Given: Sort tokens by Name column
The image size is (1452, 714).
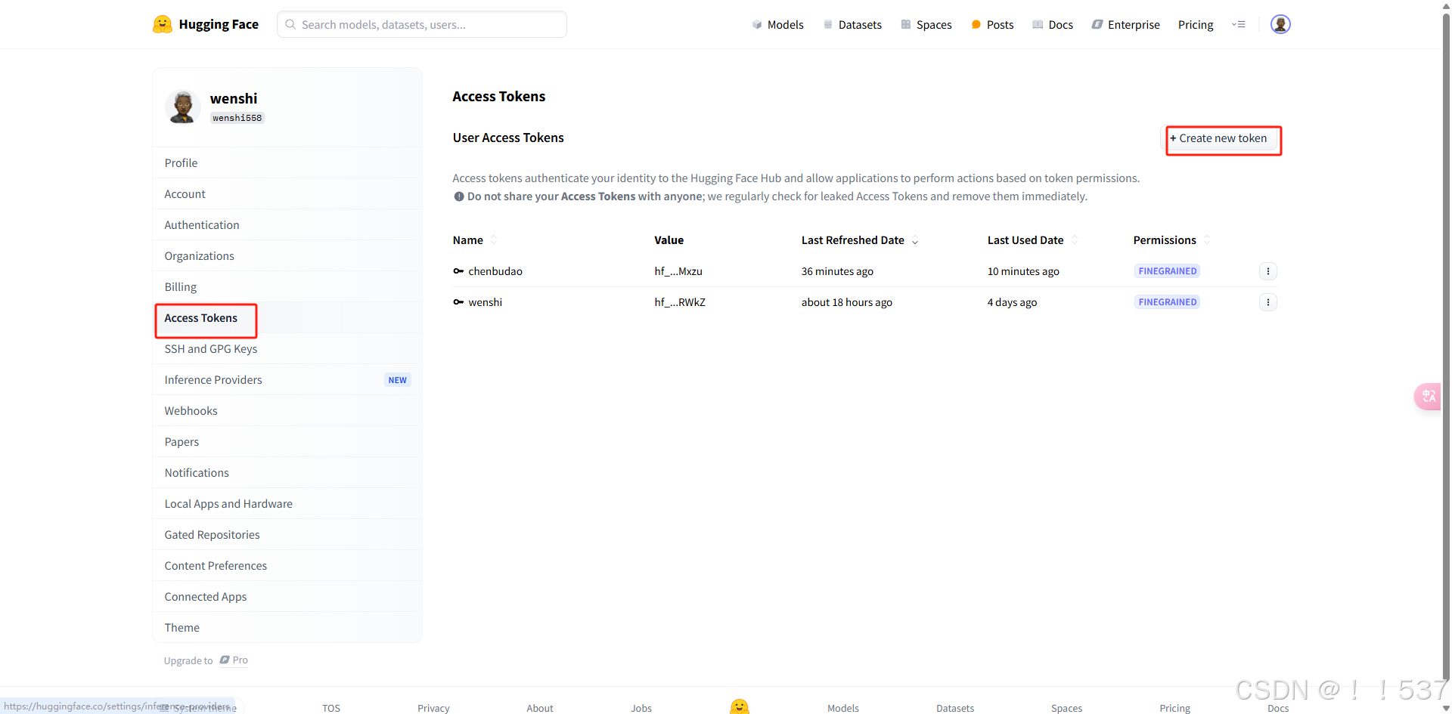Looking at the screenshot, I should (x=494, y=240).
